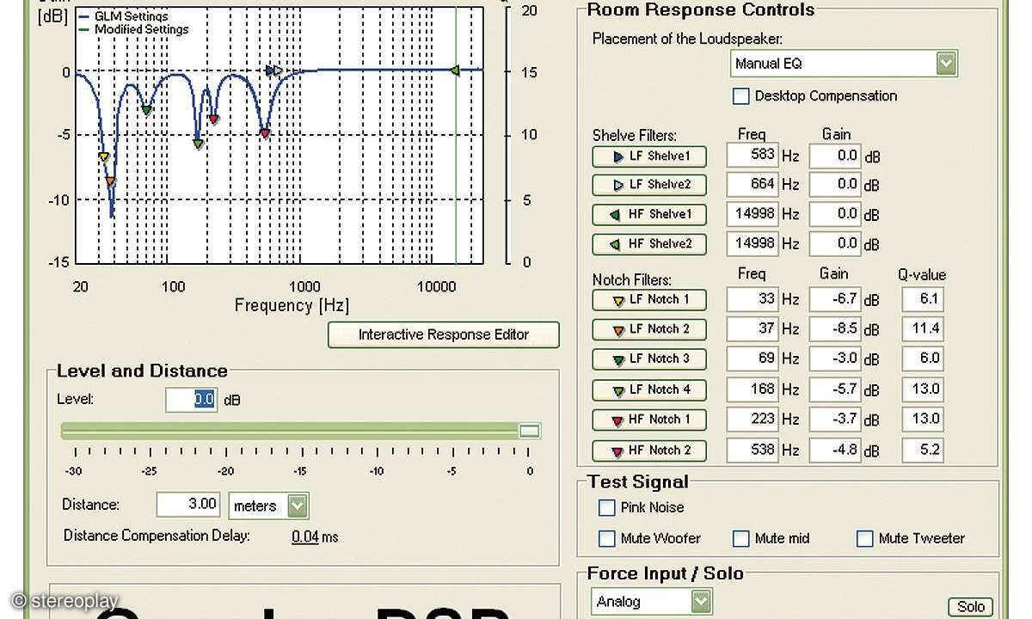Click LF Notch 3 Q-value field 6.0
The image size is (1032, 619).
923,359
